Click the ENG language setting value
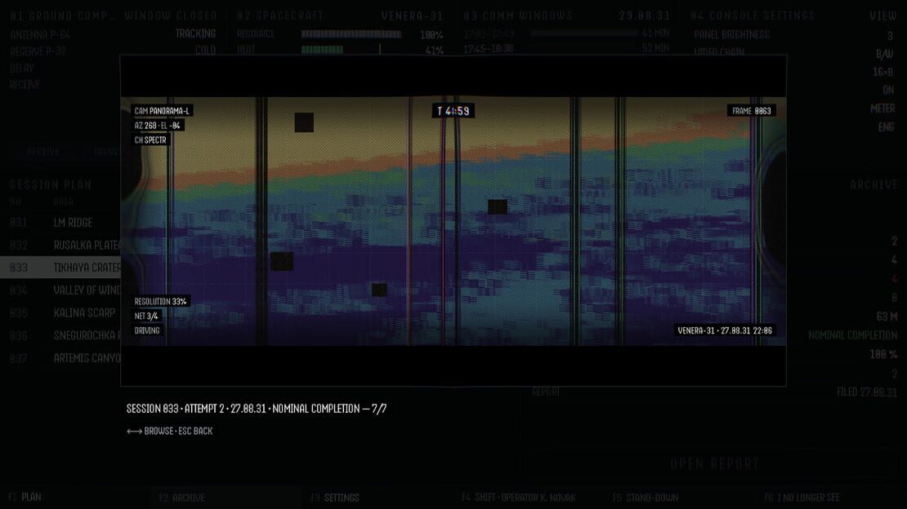Viewport: 907px width, 509px height. (887, 126)
